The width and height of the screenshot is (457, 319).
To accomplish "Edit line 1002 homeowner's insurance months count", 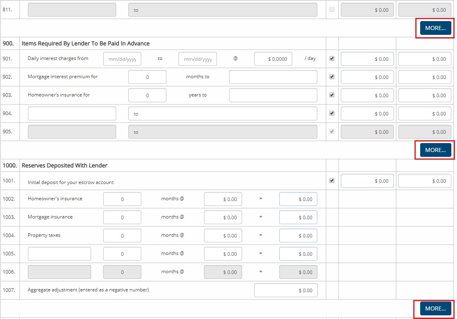I will click(122, 199).
